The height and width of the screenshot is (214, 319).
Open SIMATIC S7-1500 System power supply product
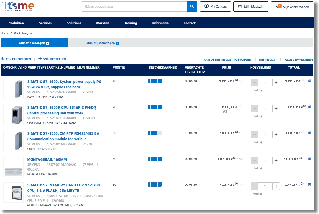64,84
